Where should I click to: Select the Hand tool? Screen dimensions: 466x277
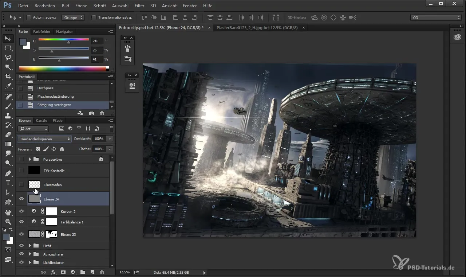pyautogui.click(x=8, y=212)
